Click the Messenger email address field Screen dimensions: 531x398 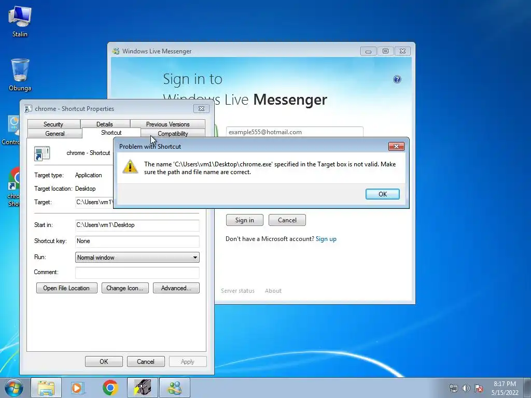point(295,132)
